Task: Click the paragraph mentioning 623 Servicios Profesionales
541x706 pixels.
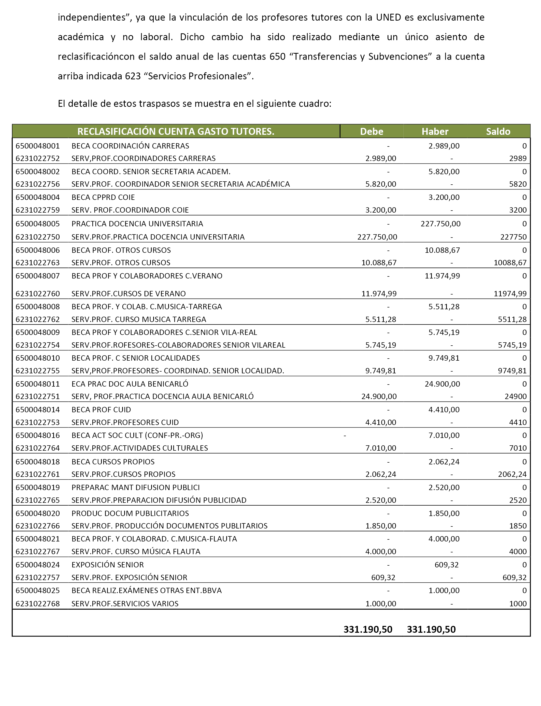Action: [271, 47]
